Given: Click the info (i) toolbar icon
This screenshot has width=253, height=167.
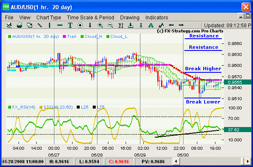Looking at the screenshot, I should (x=141, y=25).
